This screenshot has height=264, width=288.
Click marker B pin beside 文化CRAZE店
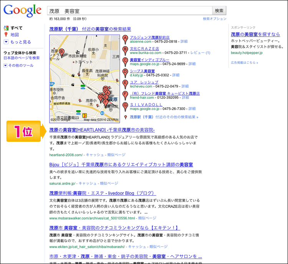[x=125, y=51]
